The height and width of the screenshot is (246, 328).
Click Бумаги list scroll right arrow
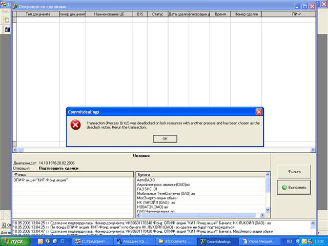262,215
